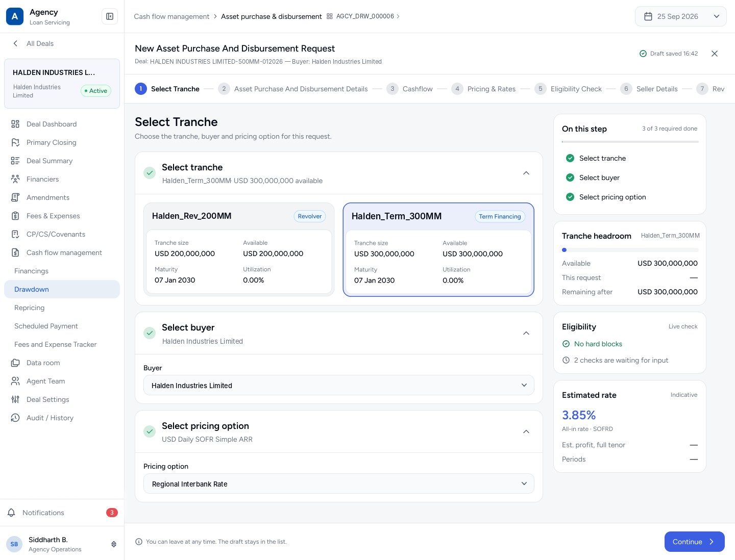The height and width of the screenshot is (560, 735).
Task: Select the Halden_Rev_200MM tranche card
Action: [239, 249]
